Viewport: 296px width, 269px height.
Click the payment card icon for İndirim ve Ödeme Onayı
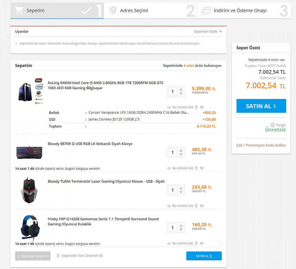pyautogui.click(x=206, y=11)
